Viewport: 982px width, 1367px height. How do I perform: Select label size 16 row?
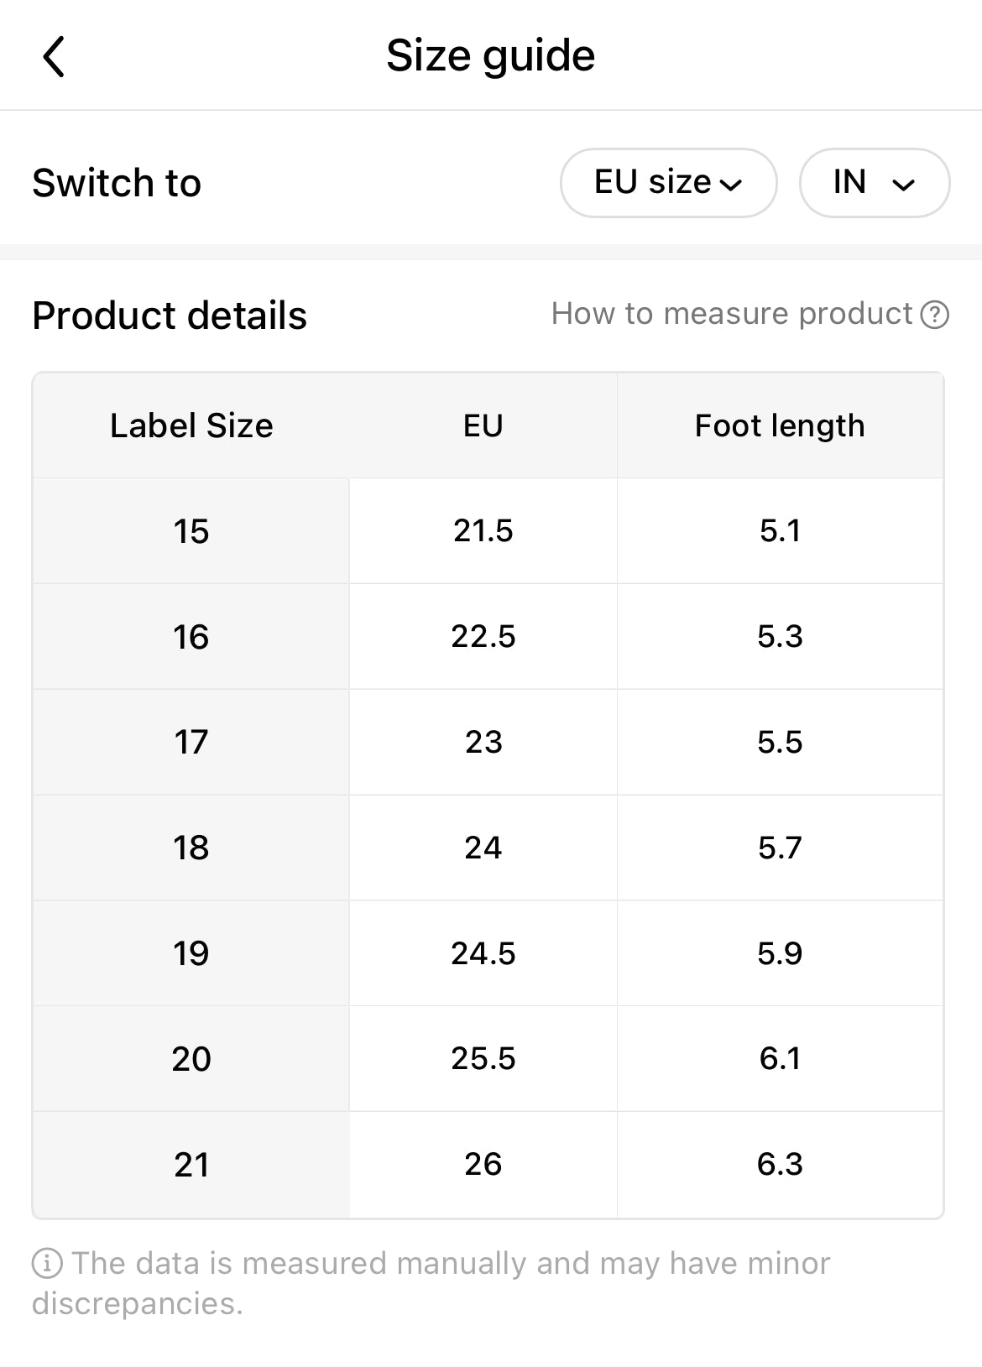(191, 637)
